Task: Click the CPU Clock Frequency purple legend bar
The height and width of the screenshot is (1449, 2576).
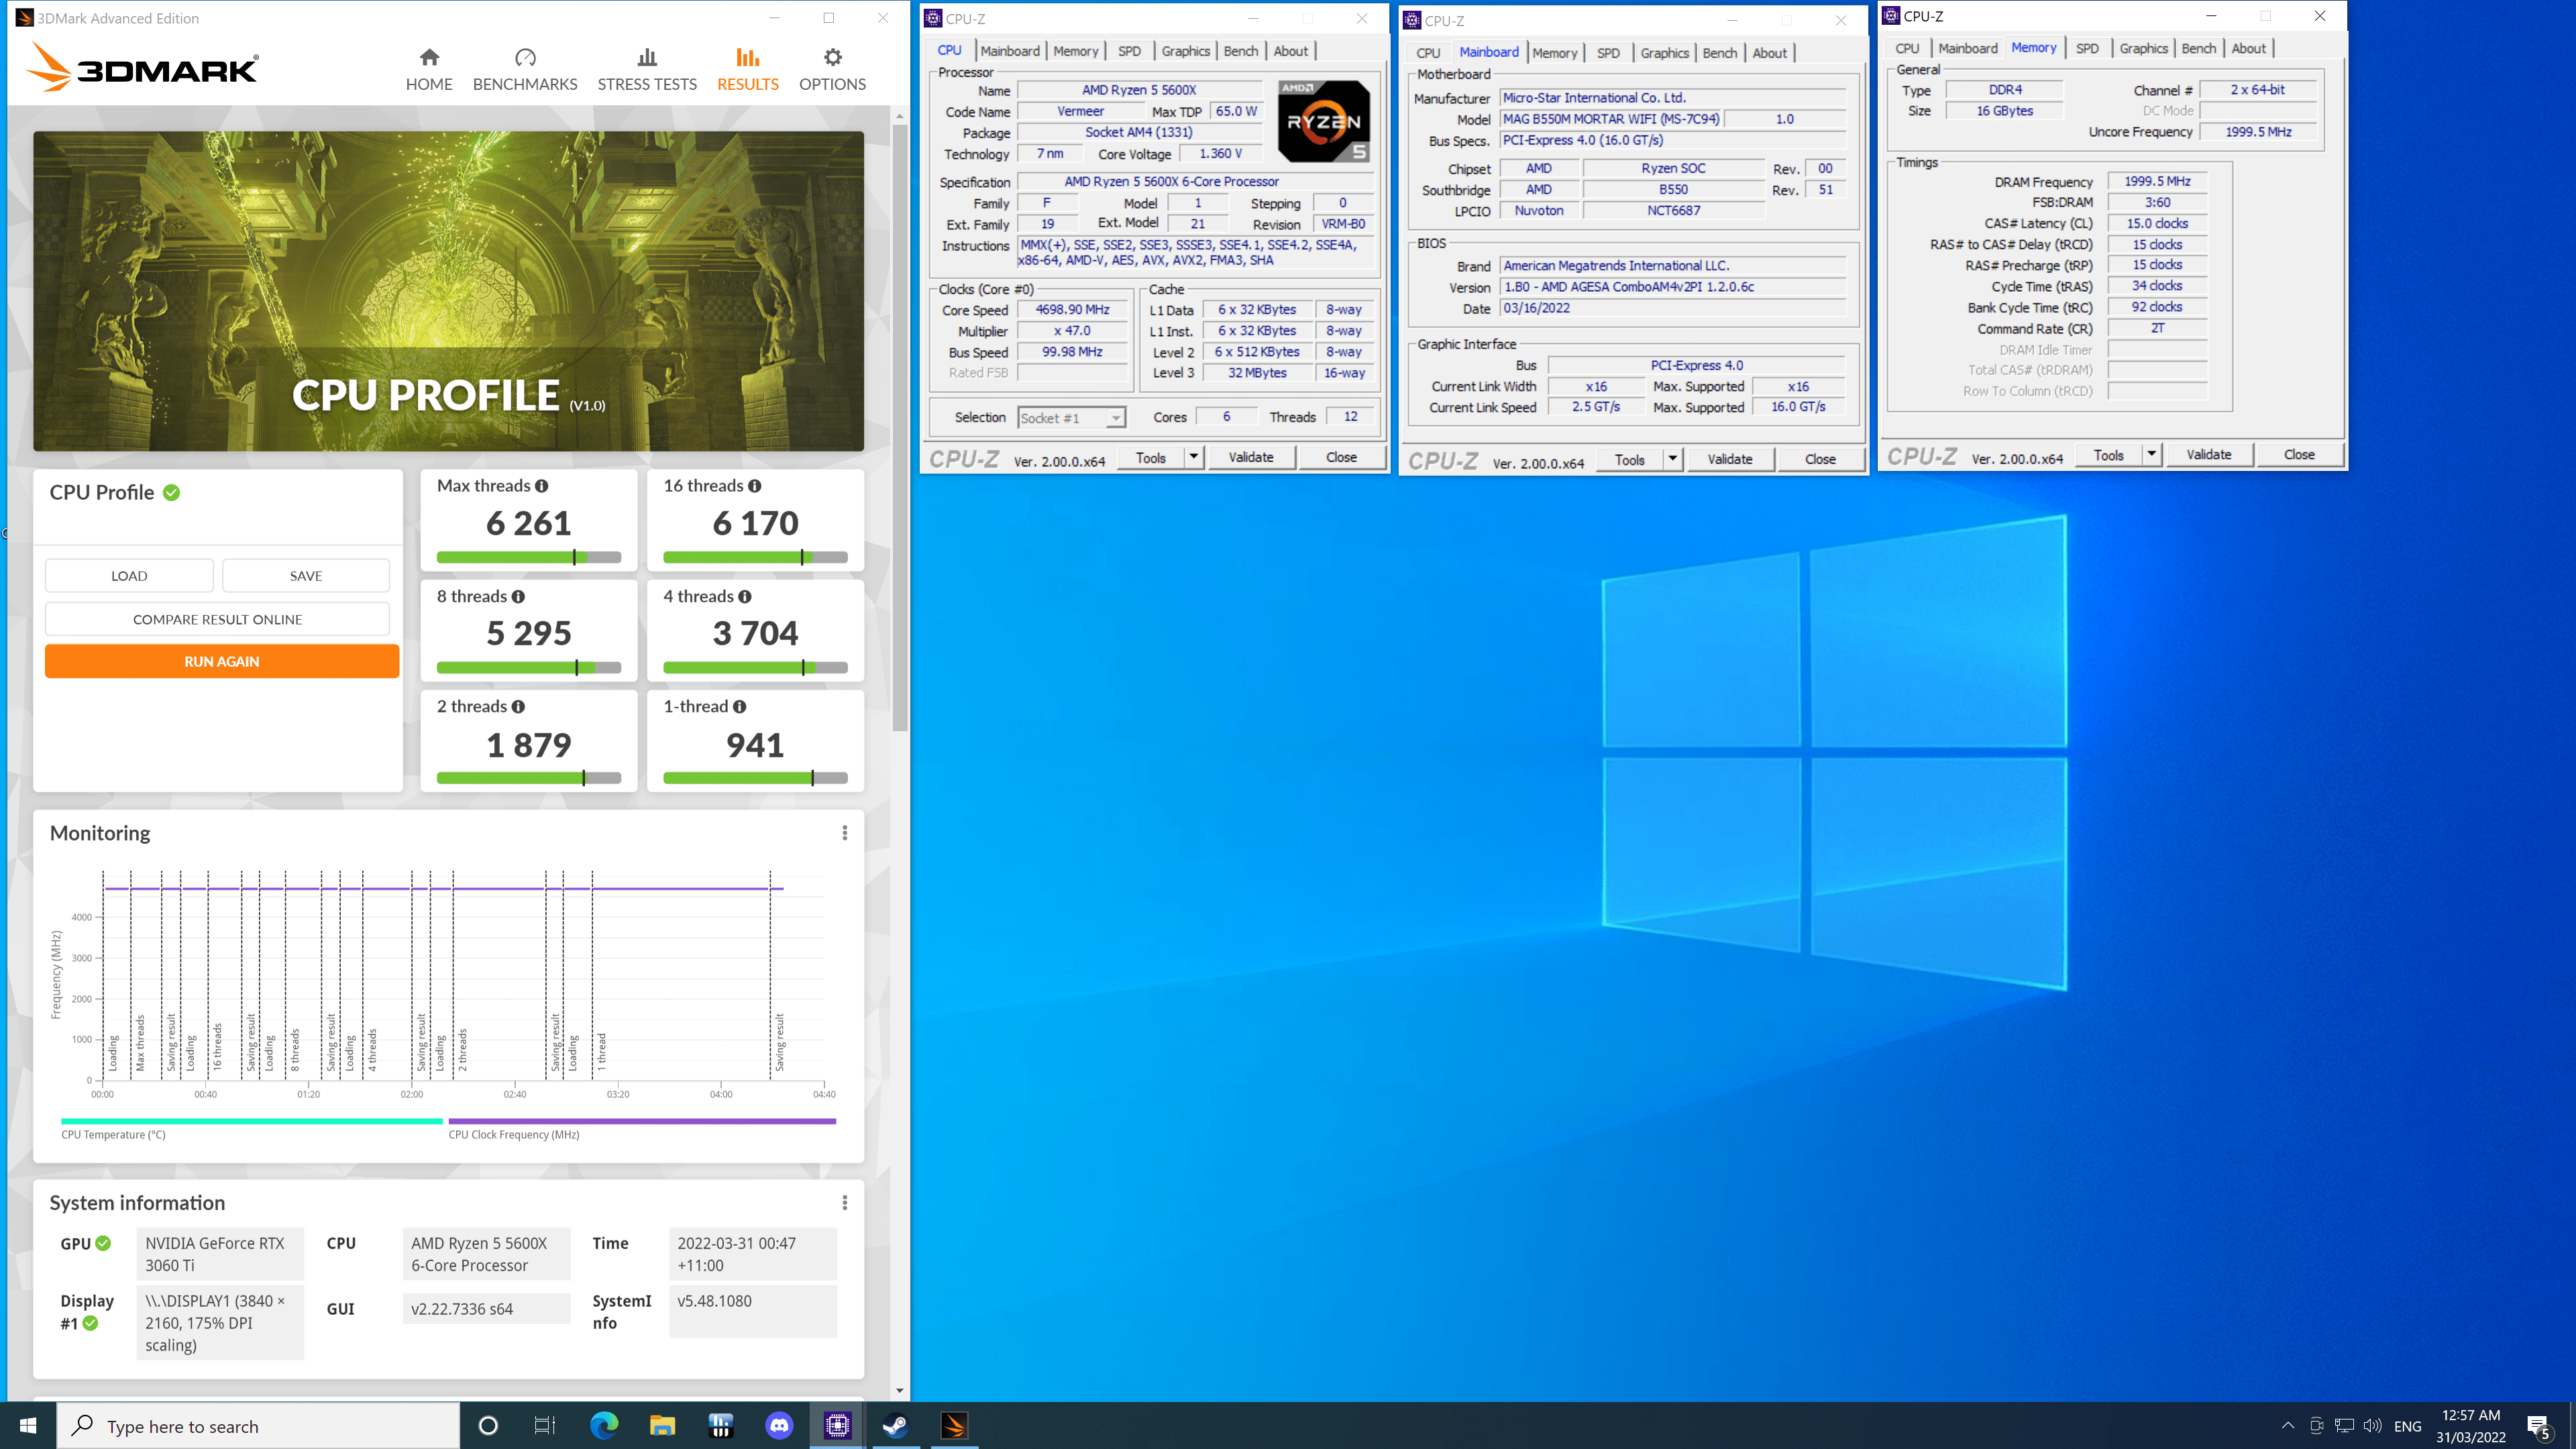Action: 642,1121
